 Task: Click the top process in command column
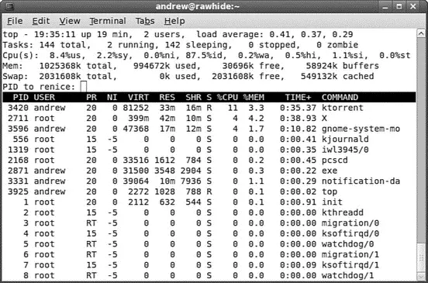pos(330,192)
